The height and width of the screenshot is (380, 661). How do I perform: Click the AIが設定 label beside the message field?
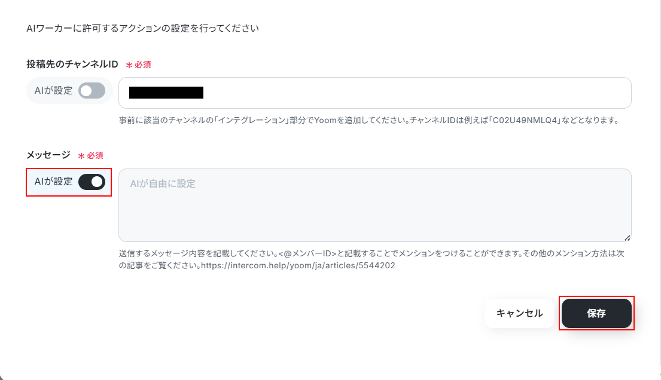(x=53, y=182)
